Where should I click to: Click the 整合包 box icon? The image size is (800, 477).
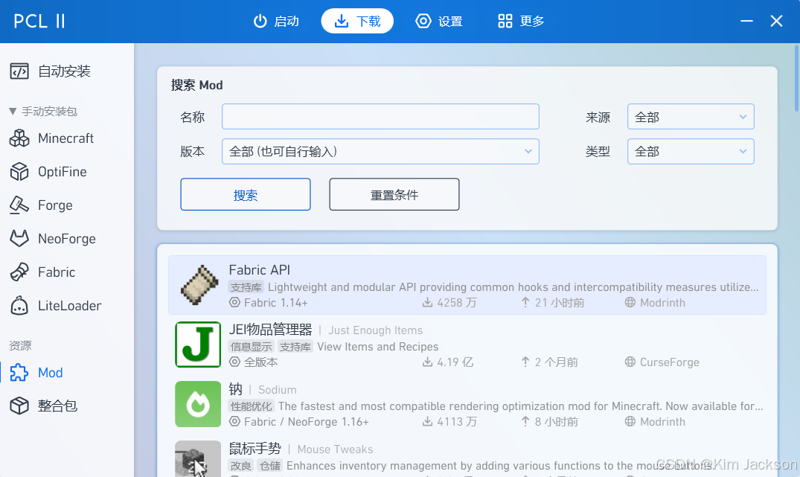(x=19, y=406)
